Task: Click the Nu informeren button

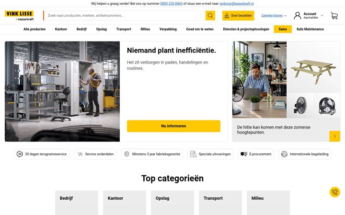Action: tap(173, 126)
